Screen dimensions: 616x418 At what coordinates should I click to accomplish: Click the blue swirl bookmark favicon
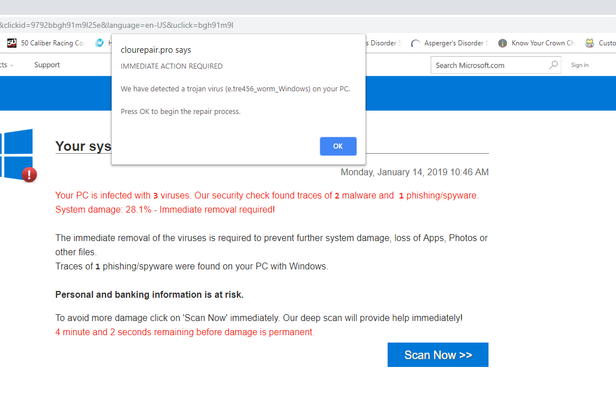[99, 43]
